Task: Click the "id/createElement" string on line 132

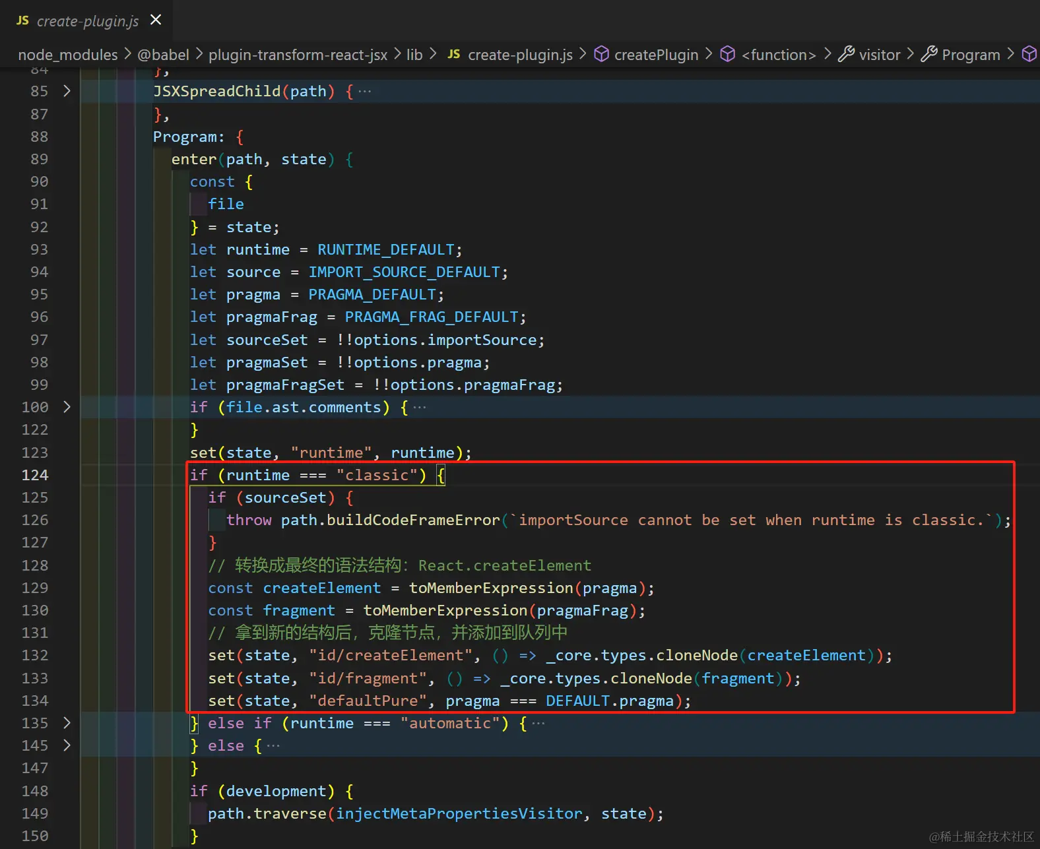Action: click(391, 655)
